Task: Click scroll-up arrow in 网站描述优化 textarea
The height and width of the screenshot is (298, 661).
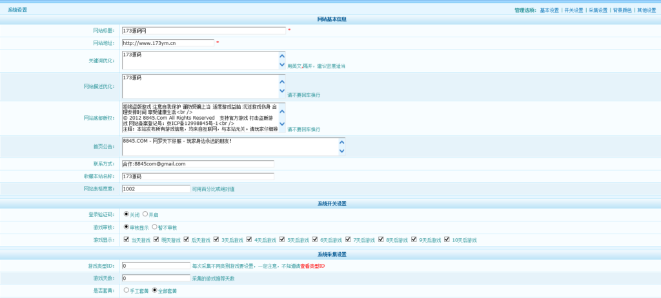Action: point(281,81)
